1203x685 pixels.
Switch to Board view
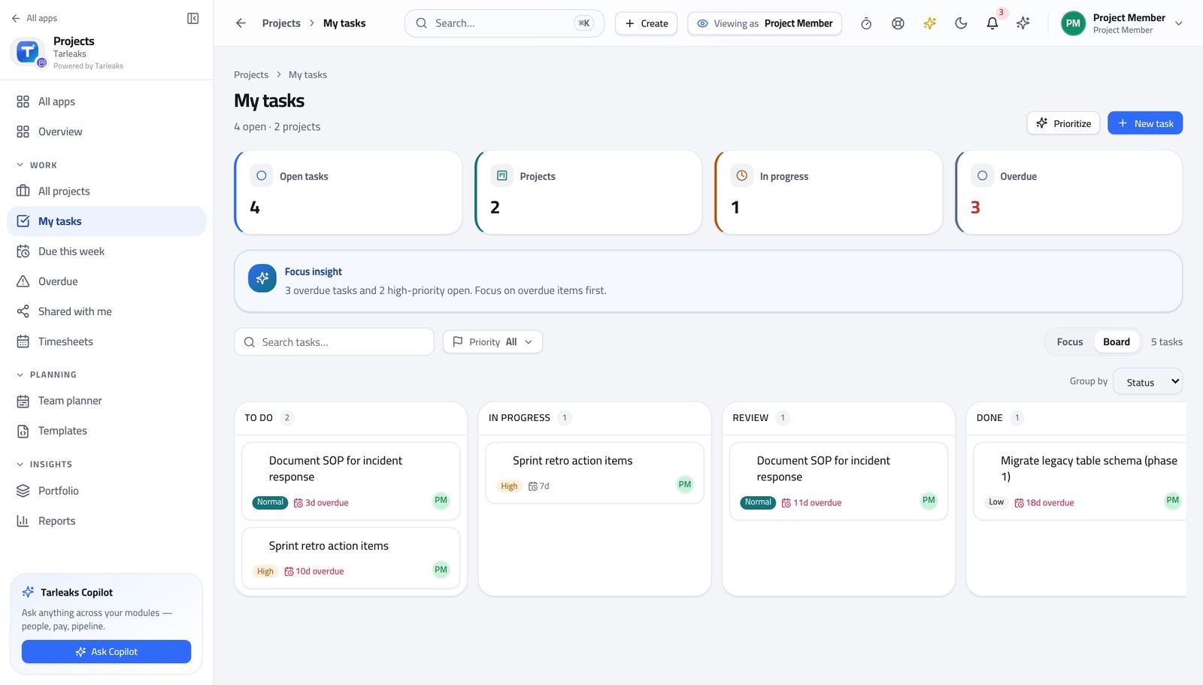click(x=1117, y=342)
